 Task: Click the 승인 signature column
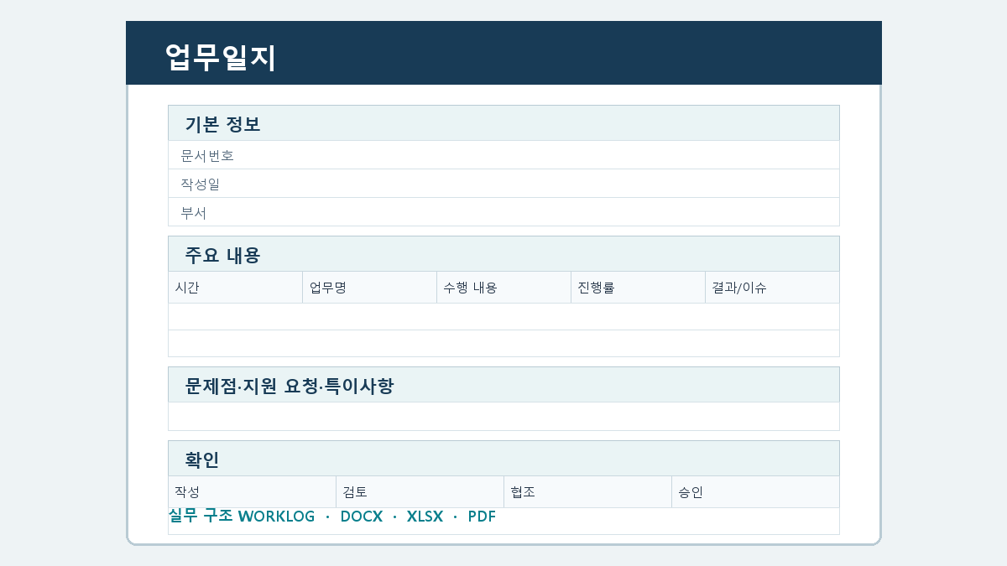pos(755,492)
